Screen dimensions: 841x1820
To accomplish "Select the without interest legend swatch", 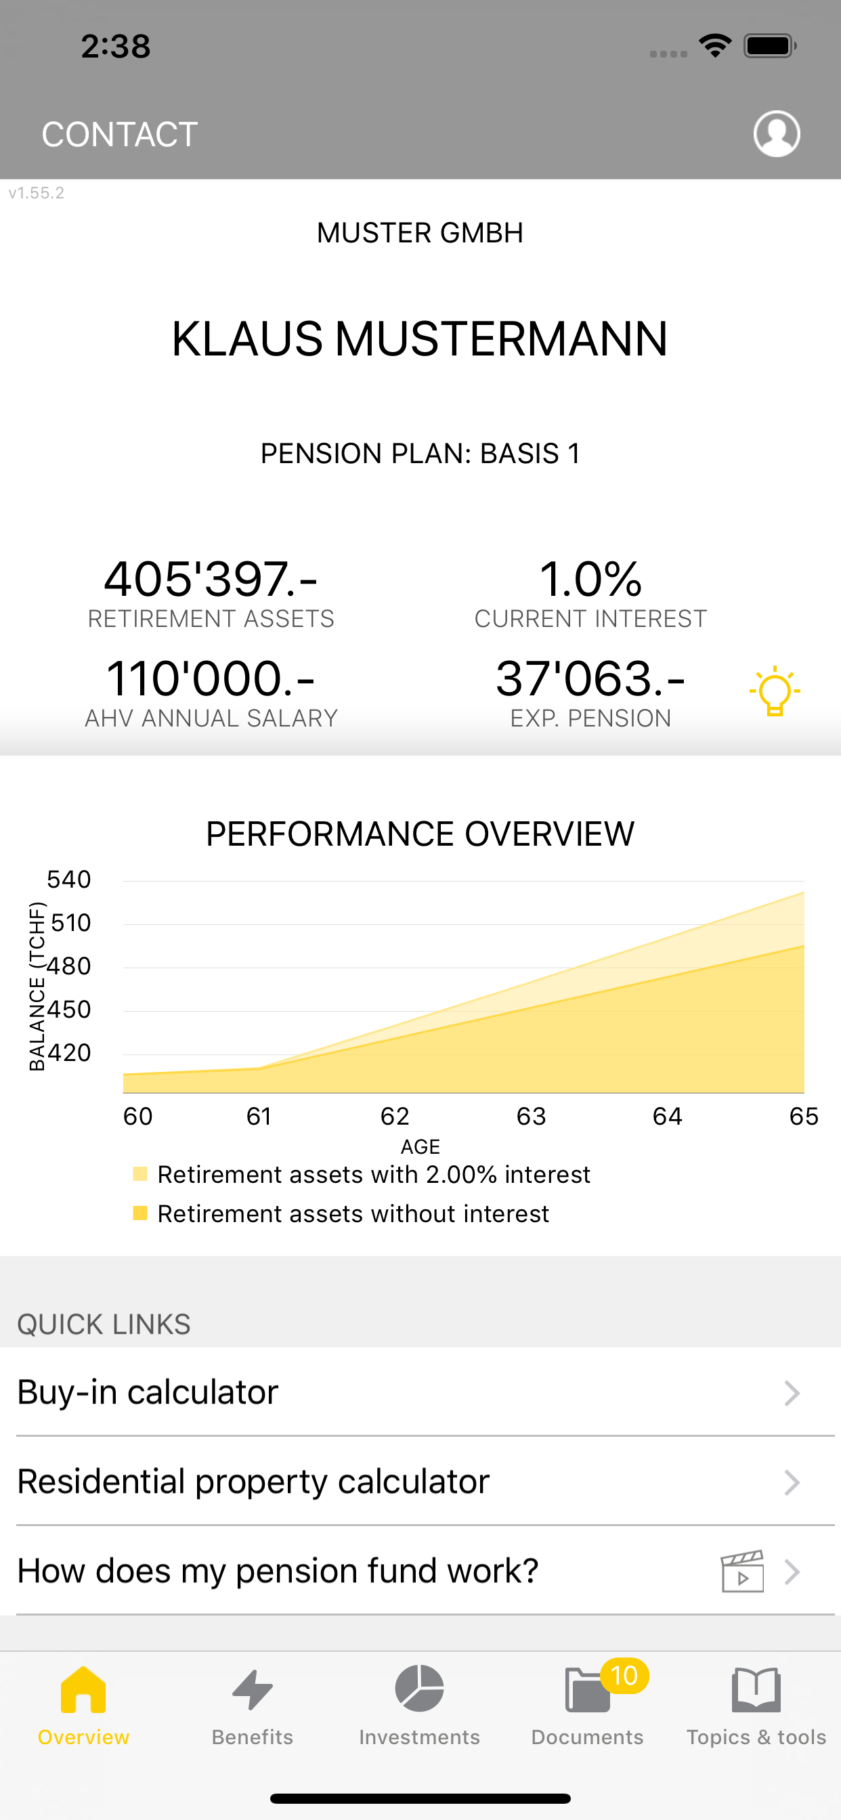I will (140, 1213).
